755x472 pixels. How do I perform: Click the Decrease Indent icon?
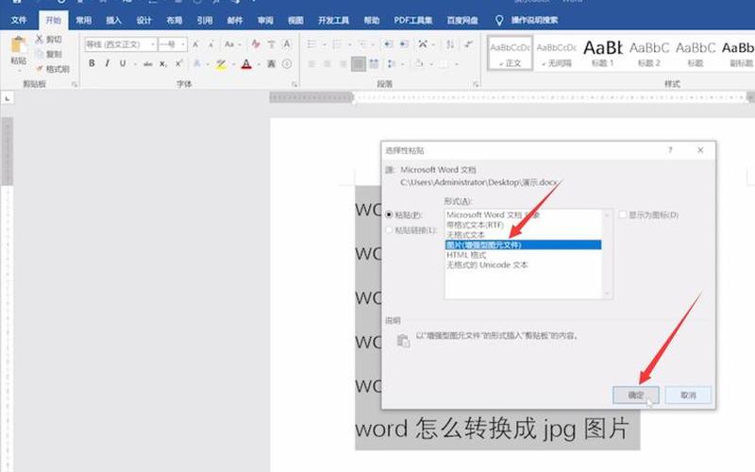[388, 44]
